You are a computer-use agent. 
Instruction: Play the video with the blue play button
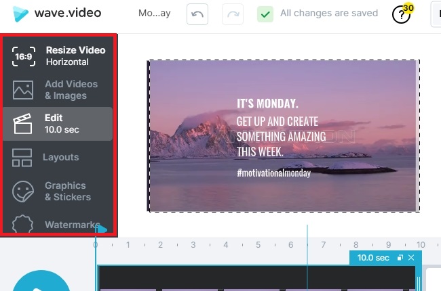(x=41, y=281)
